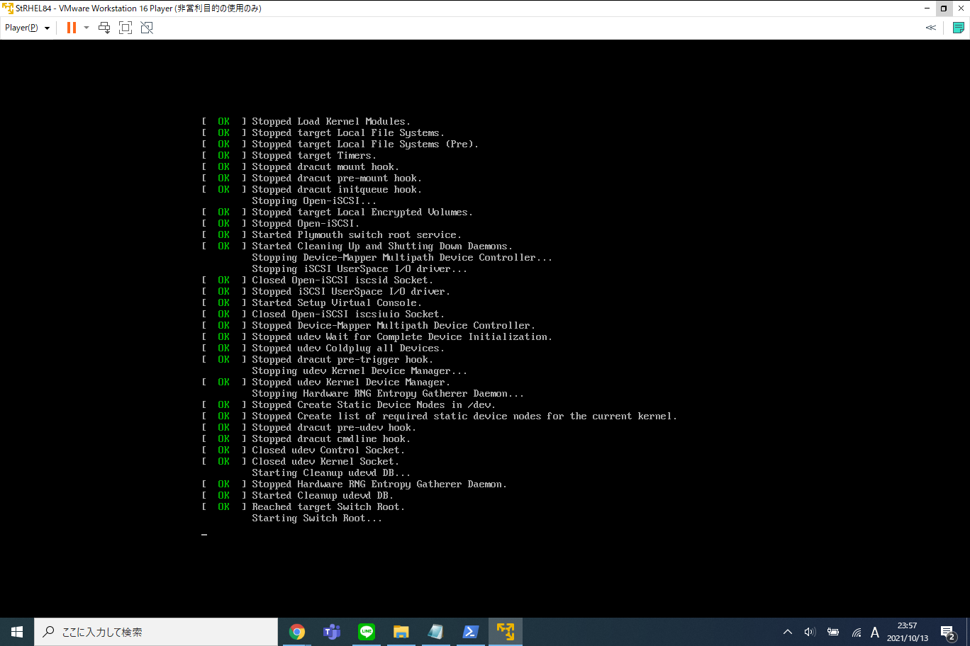
Task: Launch Google Chrome from the taskbar
Action: pyautogui.click(x=297, y=632)
